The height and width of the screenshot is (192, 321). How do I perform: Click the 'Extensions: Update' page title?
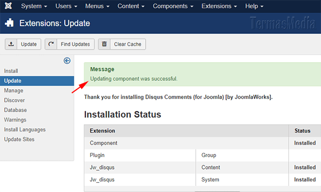(55, 23)
